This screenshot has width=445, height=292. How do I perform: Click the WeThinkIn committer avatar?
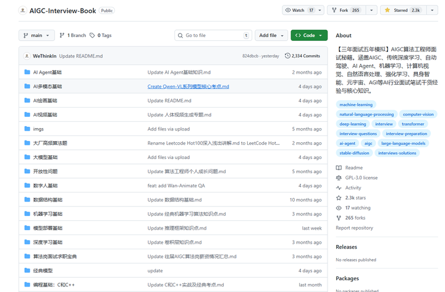click(x=27, y=56)
